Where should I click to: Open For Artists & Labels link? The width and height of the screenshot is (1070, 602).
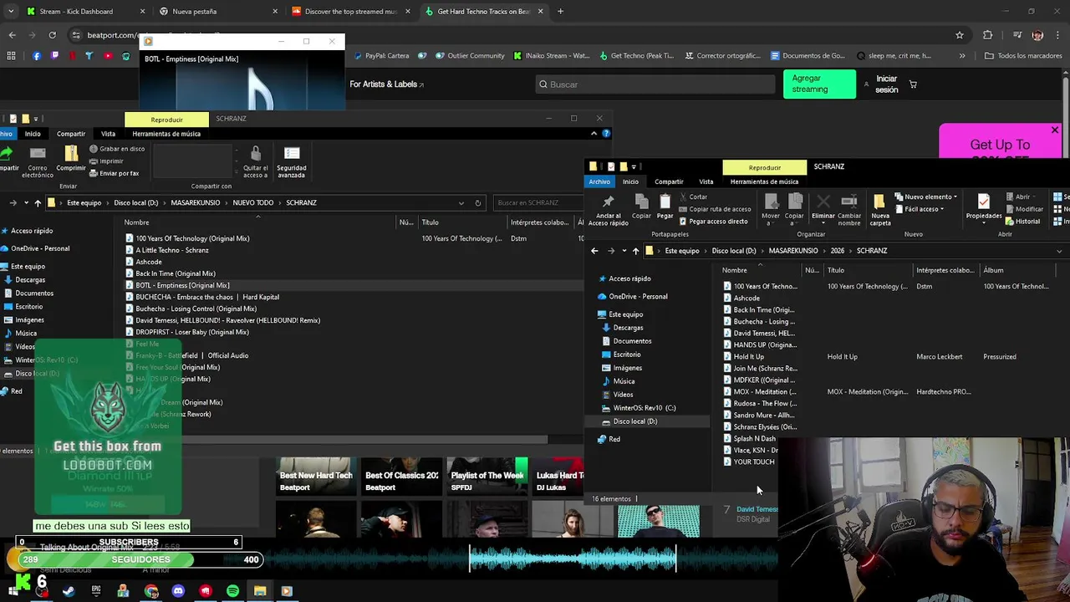coord(386,84)
